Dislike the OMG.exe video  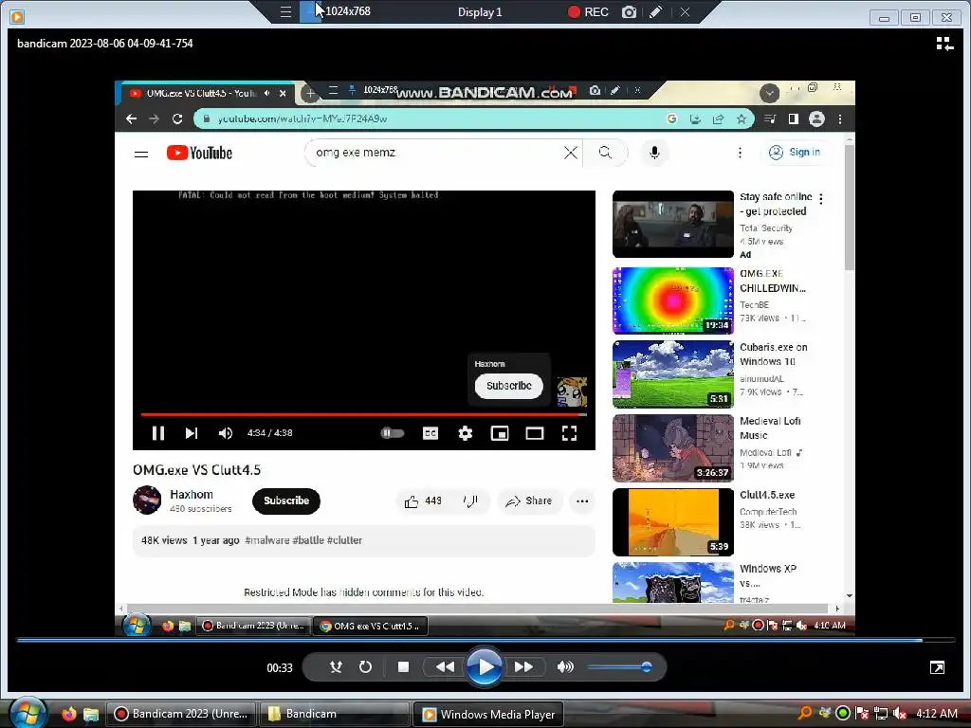pyautogui.click(x=470, y=500)
